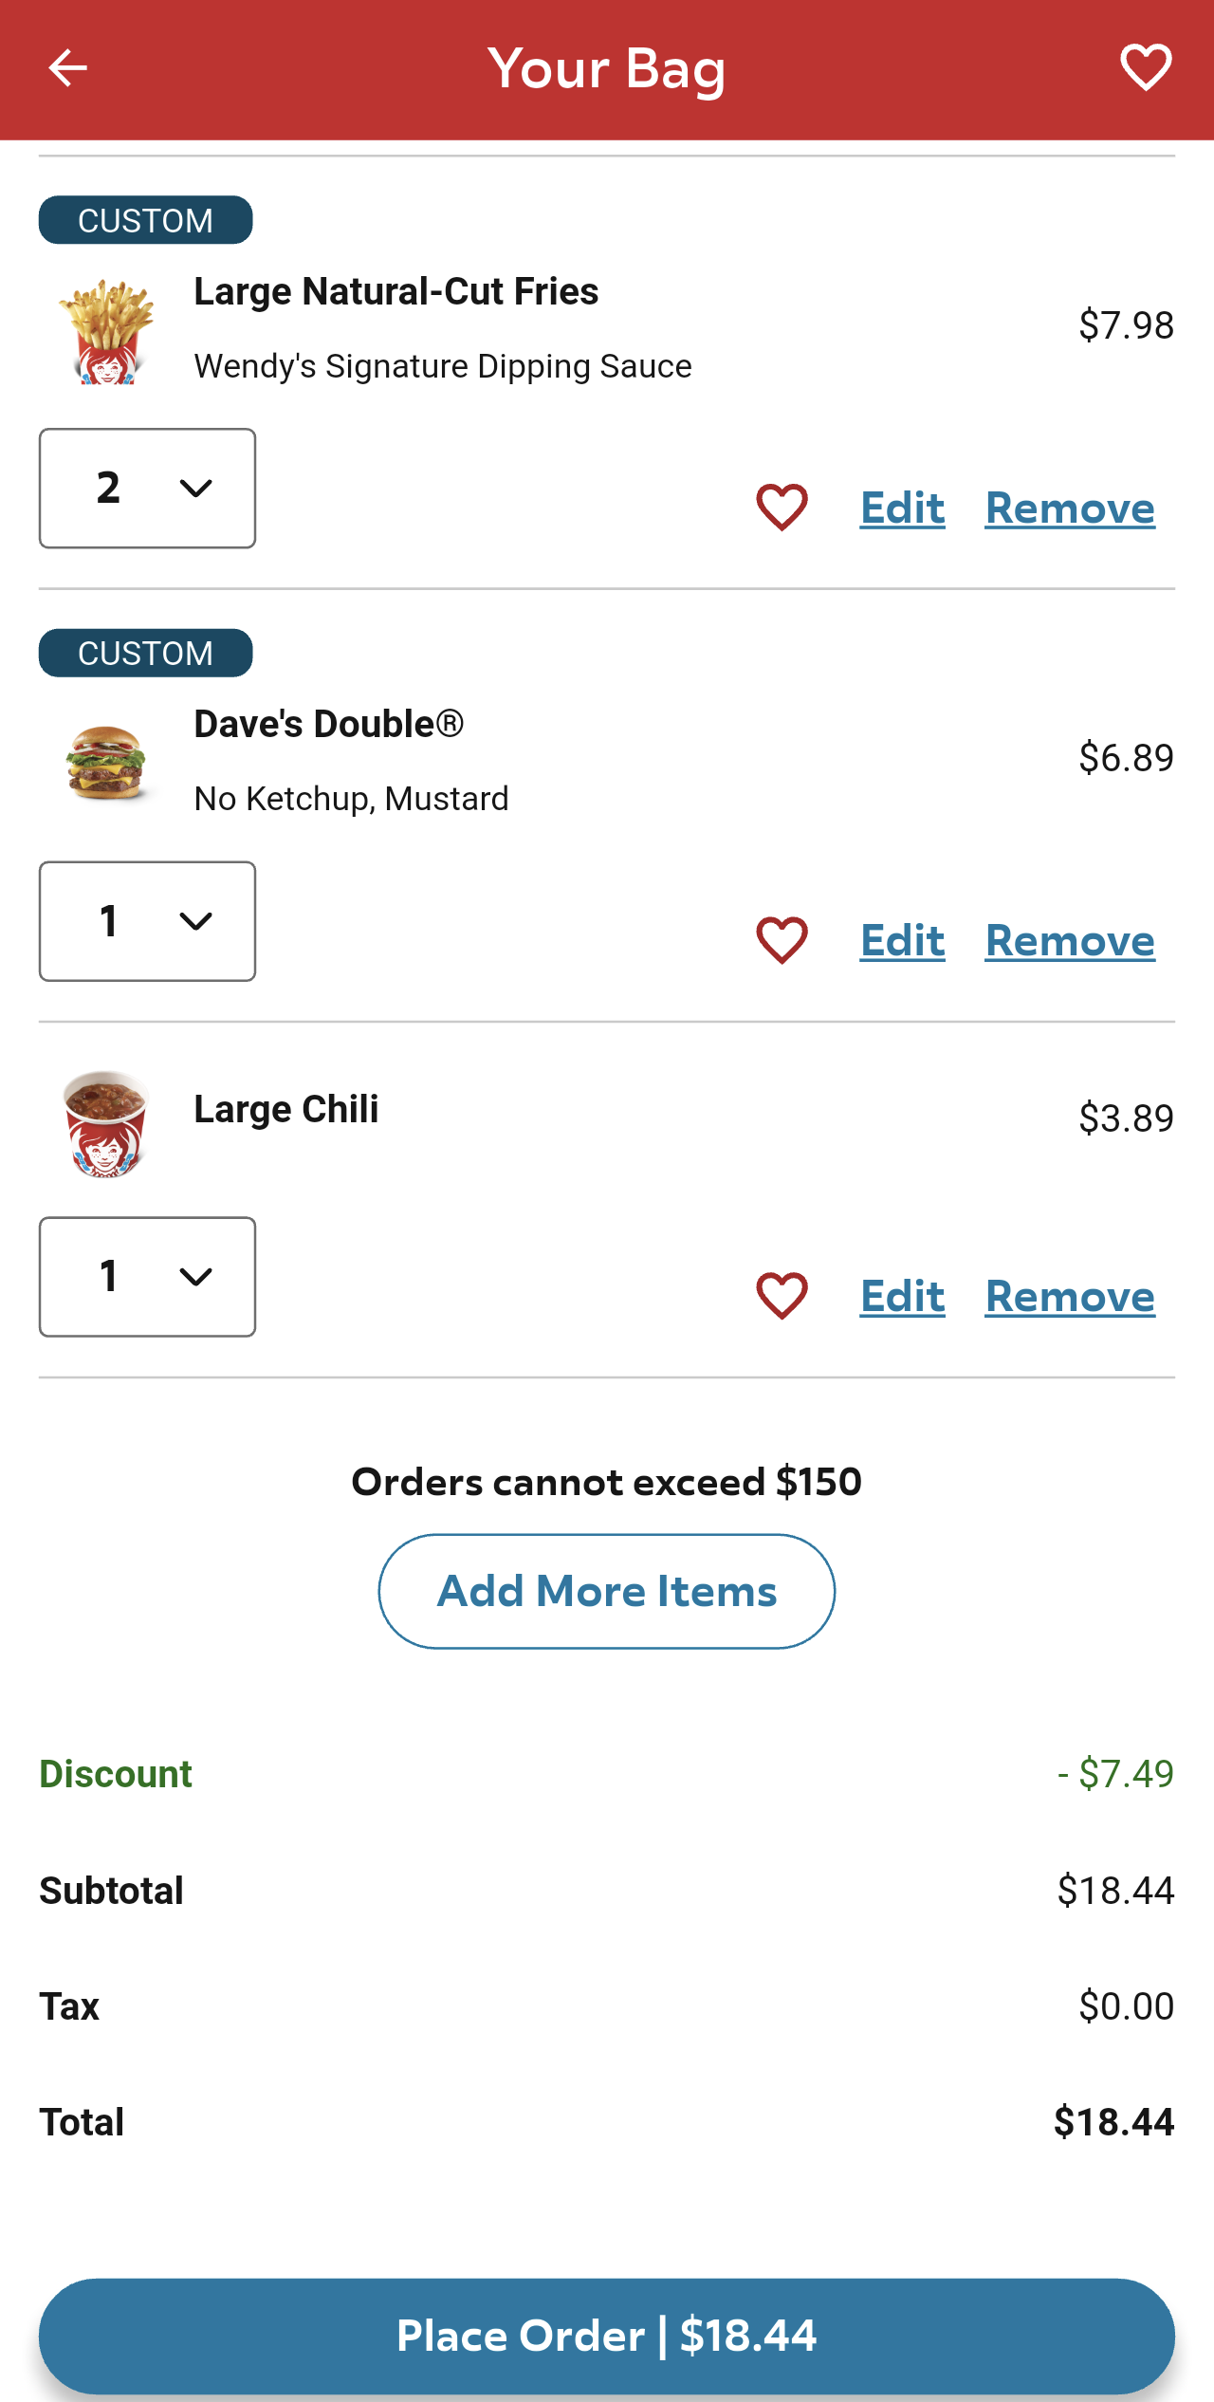Toggle favorite status on Dave's Double
1214x2402 pixels.
[781, 940]
